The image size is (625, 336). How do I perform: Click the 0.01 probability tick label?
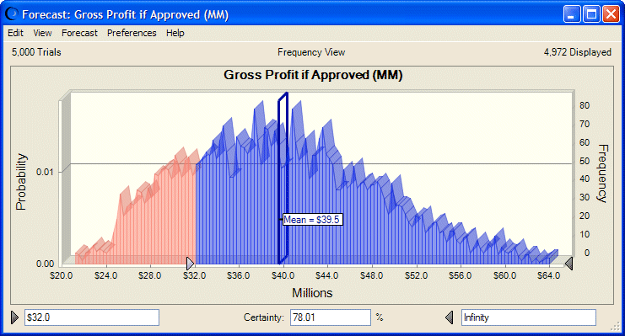[44, 172]
